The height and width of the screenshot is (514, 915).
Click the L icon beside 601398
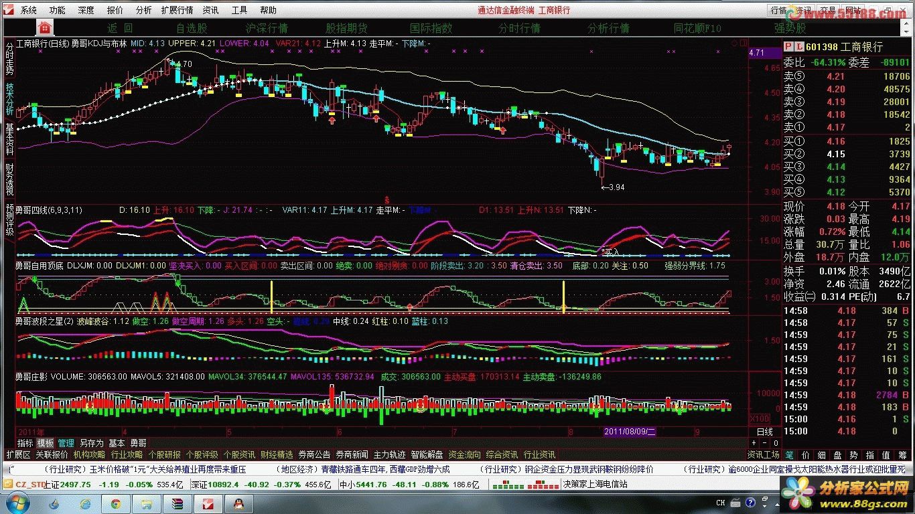pos(798,47)
